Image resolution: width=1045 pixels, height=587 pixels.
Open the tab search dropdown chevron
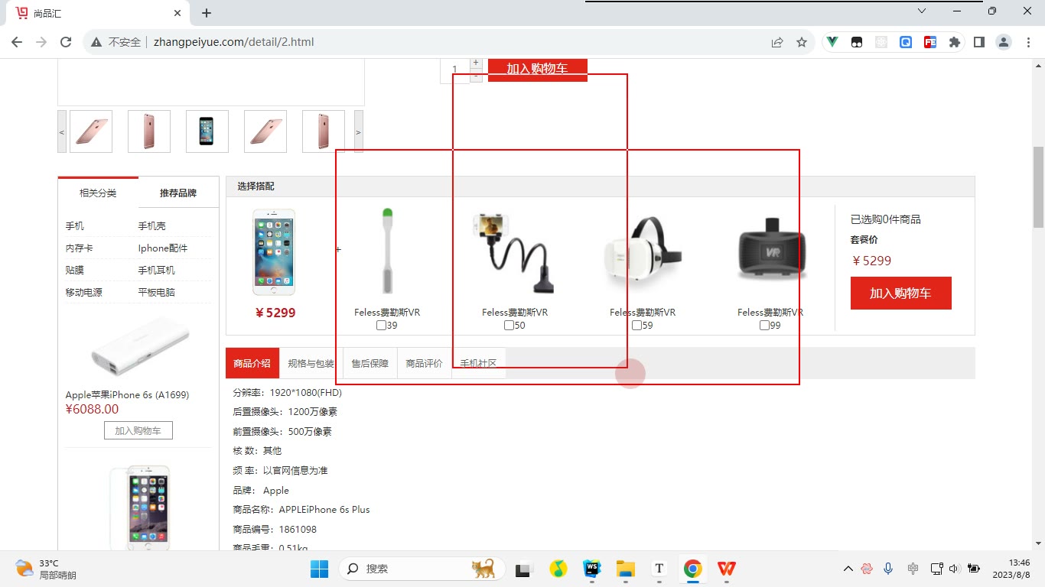pos(922,11)
